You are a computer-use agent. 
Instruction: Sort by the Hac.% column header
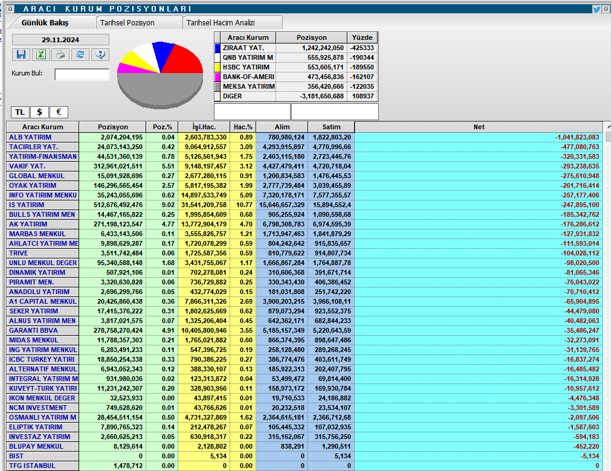tap(243, 127)
